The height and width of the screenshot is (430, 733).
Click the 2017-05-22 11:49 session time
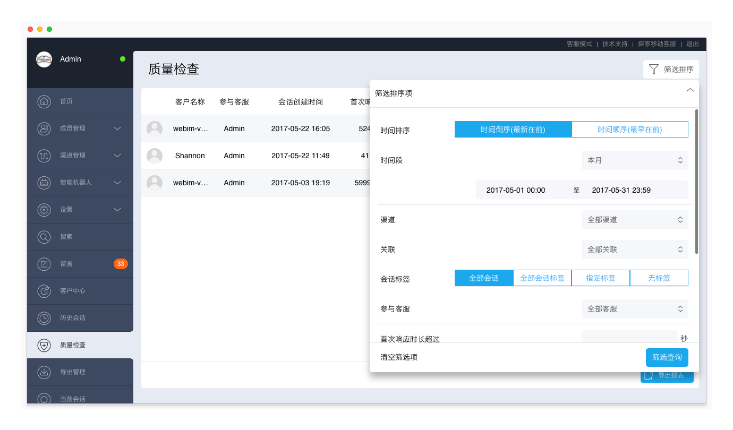[301, 156]
